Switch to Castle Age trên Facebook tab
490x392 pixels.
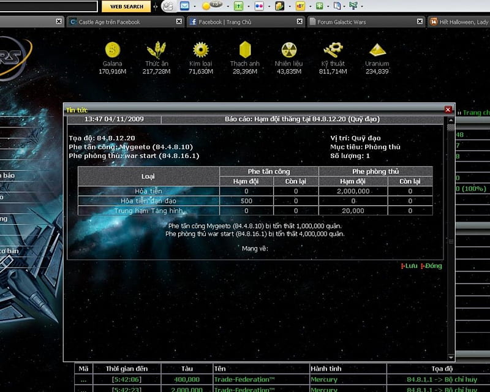tap(125, 22)
